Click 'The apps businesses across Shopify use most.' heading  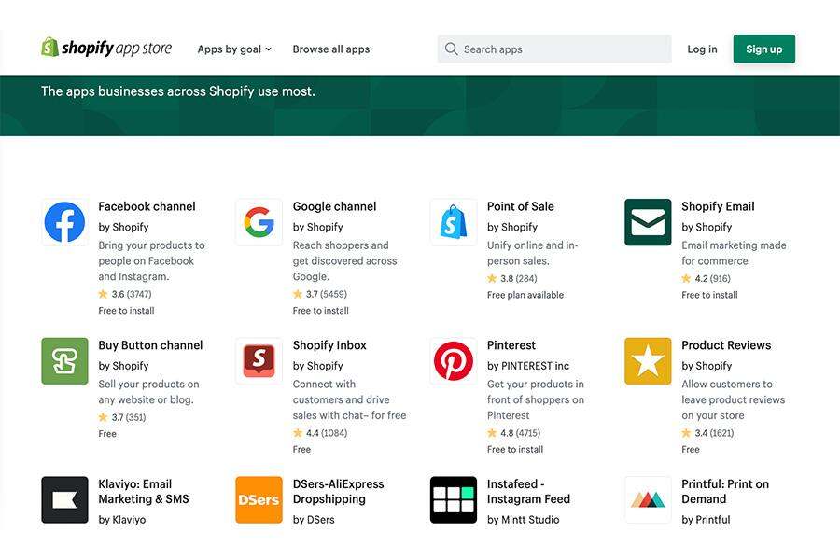pos(178,91)
